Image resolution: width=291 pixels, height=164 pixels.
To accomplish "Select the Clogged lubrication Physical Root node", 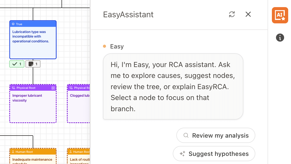I will pyautogui.click(x=78, y=104).
